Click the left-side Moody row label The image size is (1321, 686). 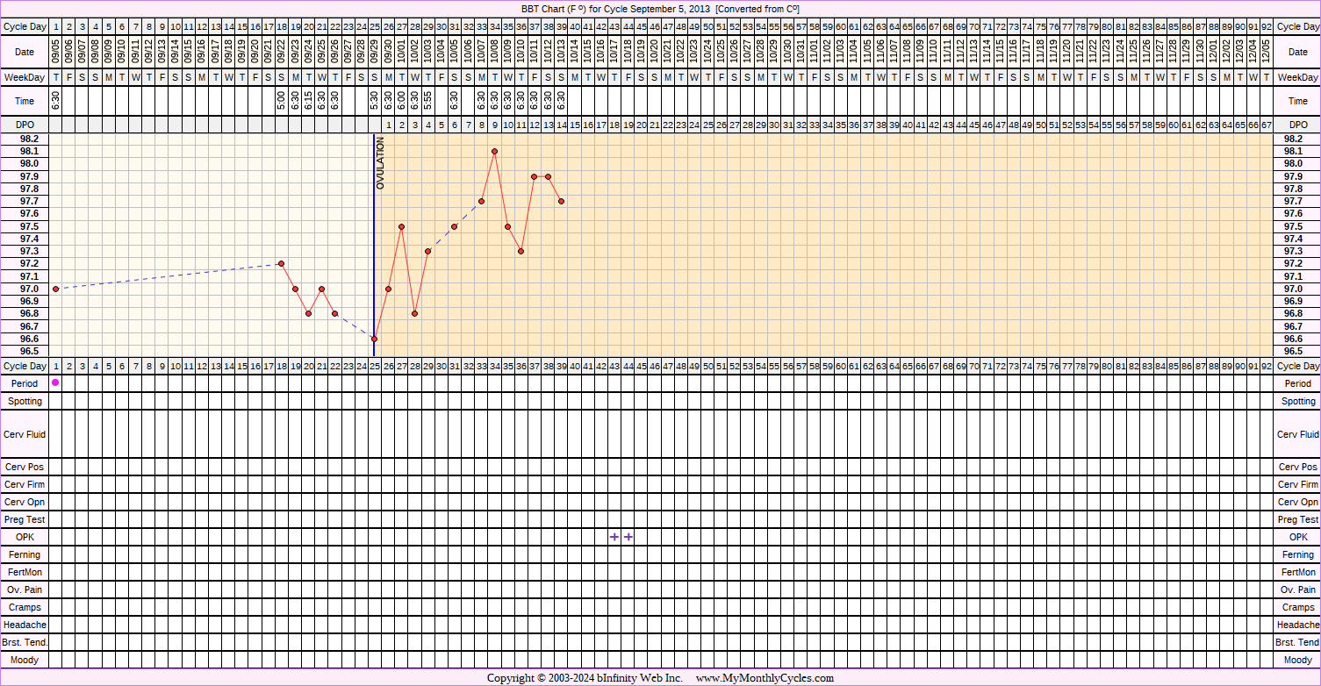pyautogui.click(x=24, y=660)
